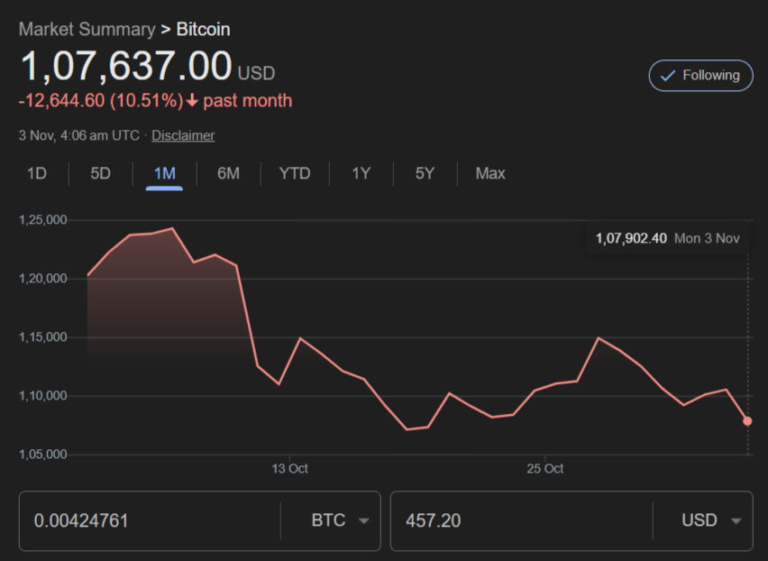The width and height of the screenshot is (768, 561).
Task: Click the 1,20,000 axis label
Action: click(43, 279)
